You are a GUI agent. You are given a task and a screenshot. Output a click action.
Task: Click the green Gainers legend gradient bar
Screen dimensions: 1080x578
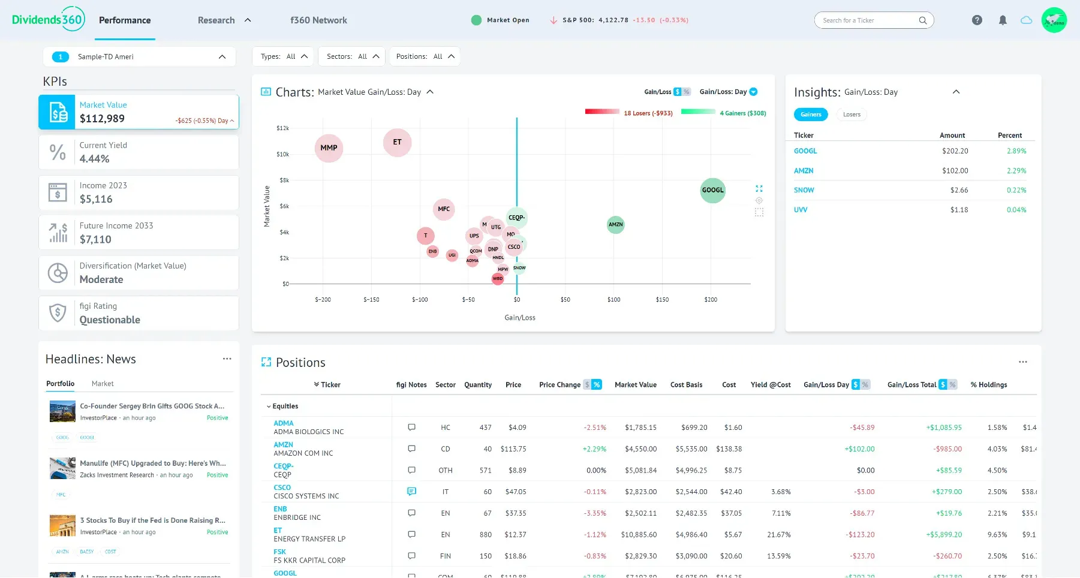pyautogui.click(x=698, y=111)
